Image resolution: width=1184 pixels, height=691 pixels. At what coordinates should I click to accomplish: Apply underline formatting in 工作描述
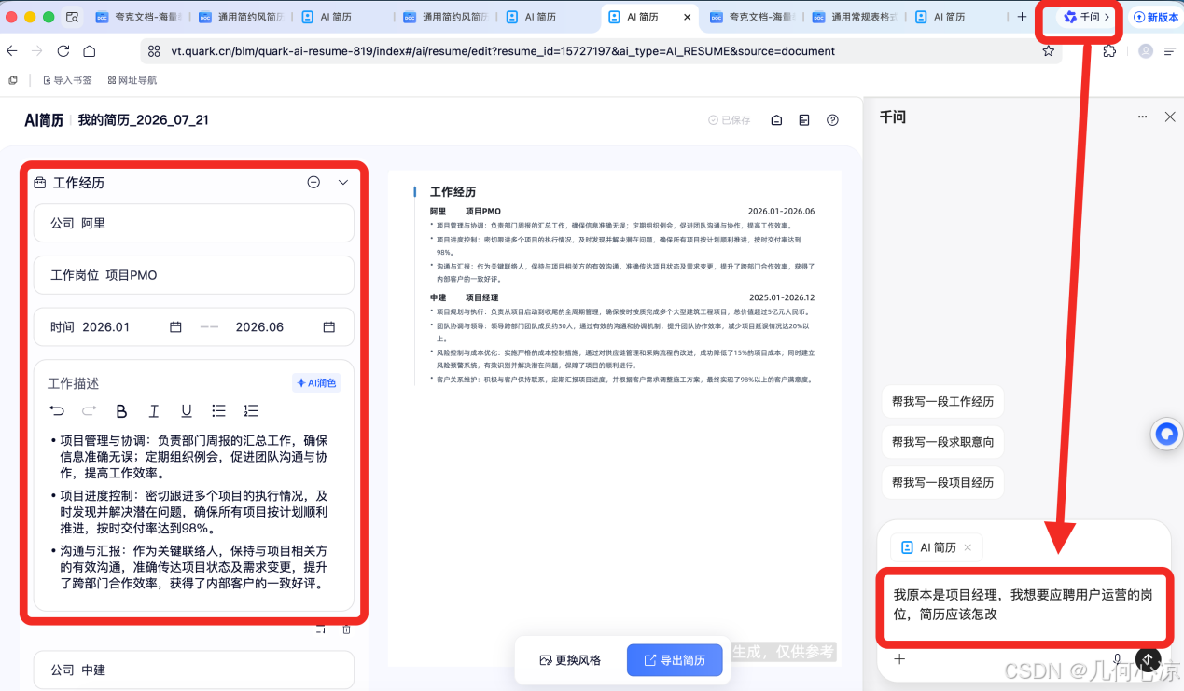click(187, 410)
